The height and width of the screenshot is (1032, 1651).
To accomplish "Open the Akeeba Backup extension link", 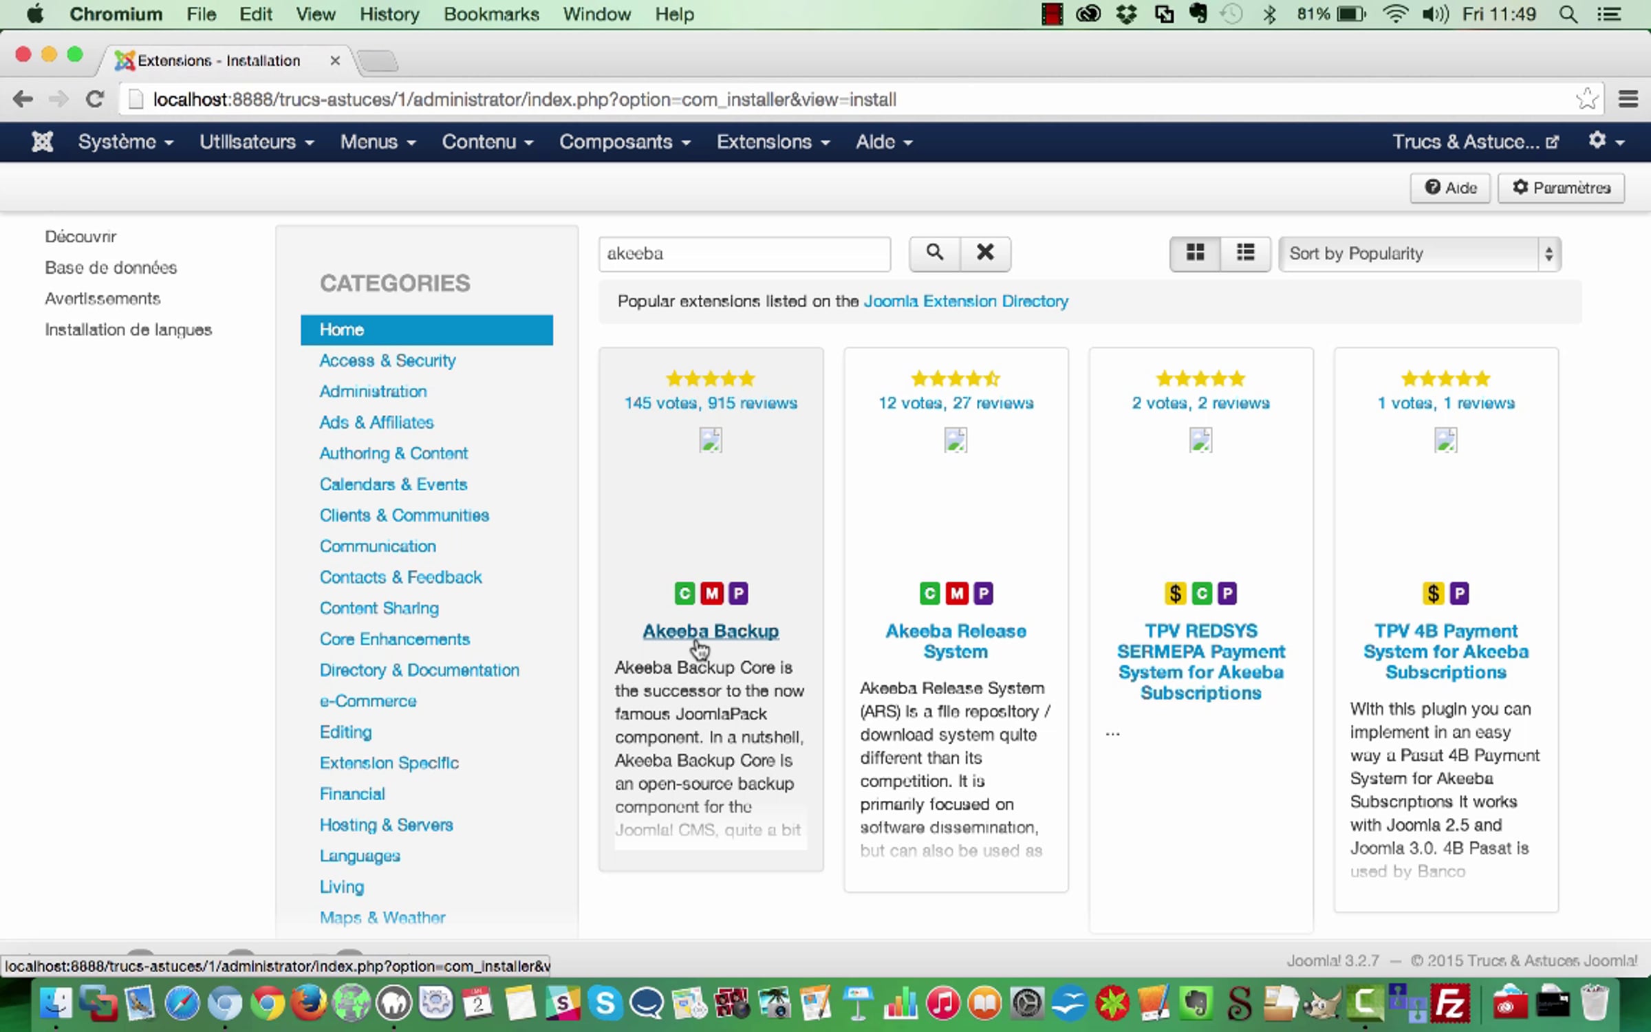I will [710, 631].
